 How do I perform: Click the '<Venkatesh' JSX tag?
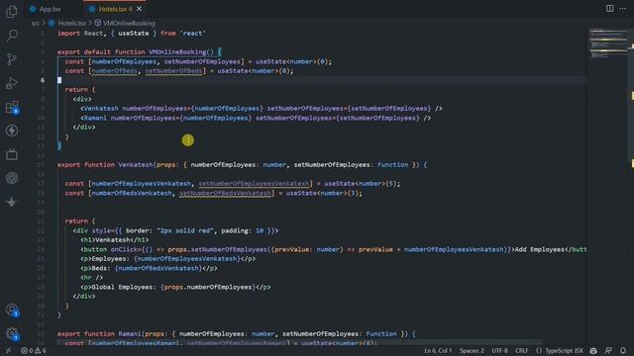99,109
